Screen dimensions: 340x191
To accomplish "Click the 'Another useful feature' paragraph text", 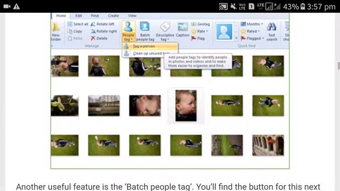I will point(168,187).
